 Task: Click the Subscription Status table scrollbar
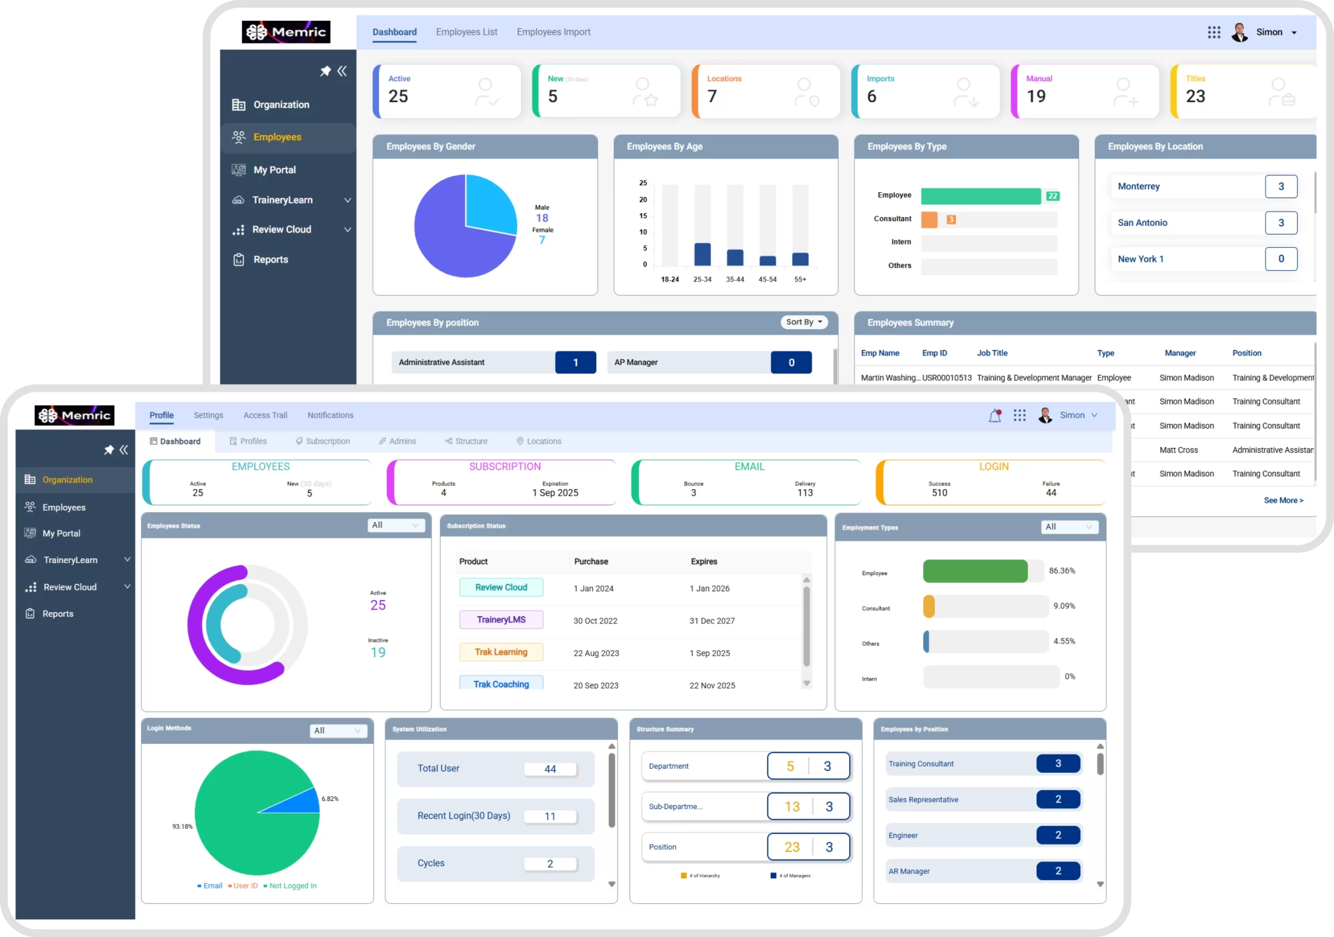click(x=807, y=626)
